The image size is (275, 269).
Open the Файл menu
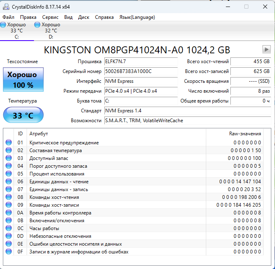click(8, 17)
